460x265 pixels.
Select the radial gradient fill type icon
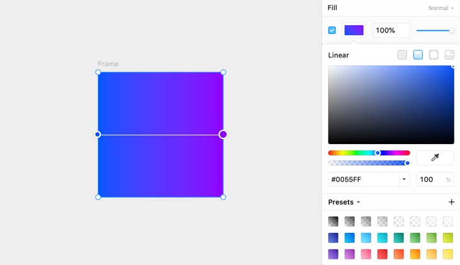pos(434,55)
